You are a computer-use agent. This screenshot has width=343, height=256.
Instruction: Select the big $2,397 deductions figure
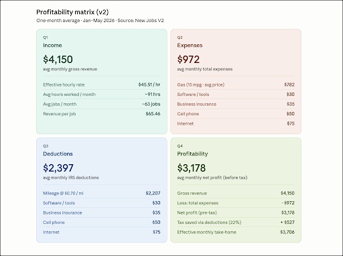pos(58,168)
